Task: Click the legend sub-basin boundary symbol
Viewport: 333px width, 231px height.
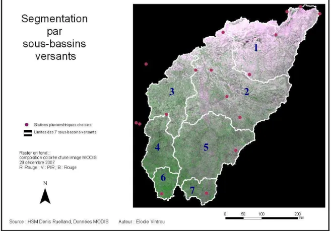Action: coord(28,133)
